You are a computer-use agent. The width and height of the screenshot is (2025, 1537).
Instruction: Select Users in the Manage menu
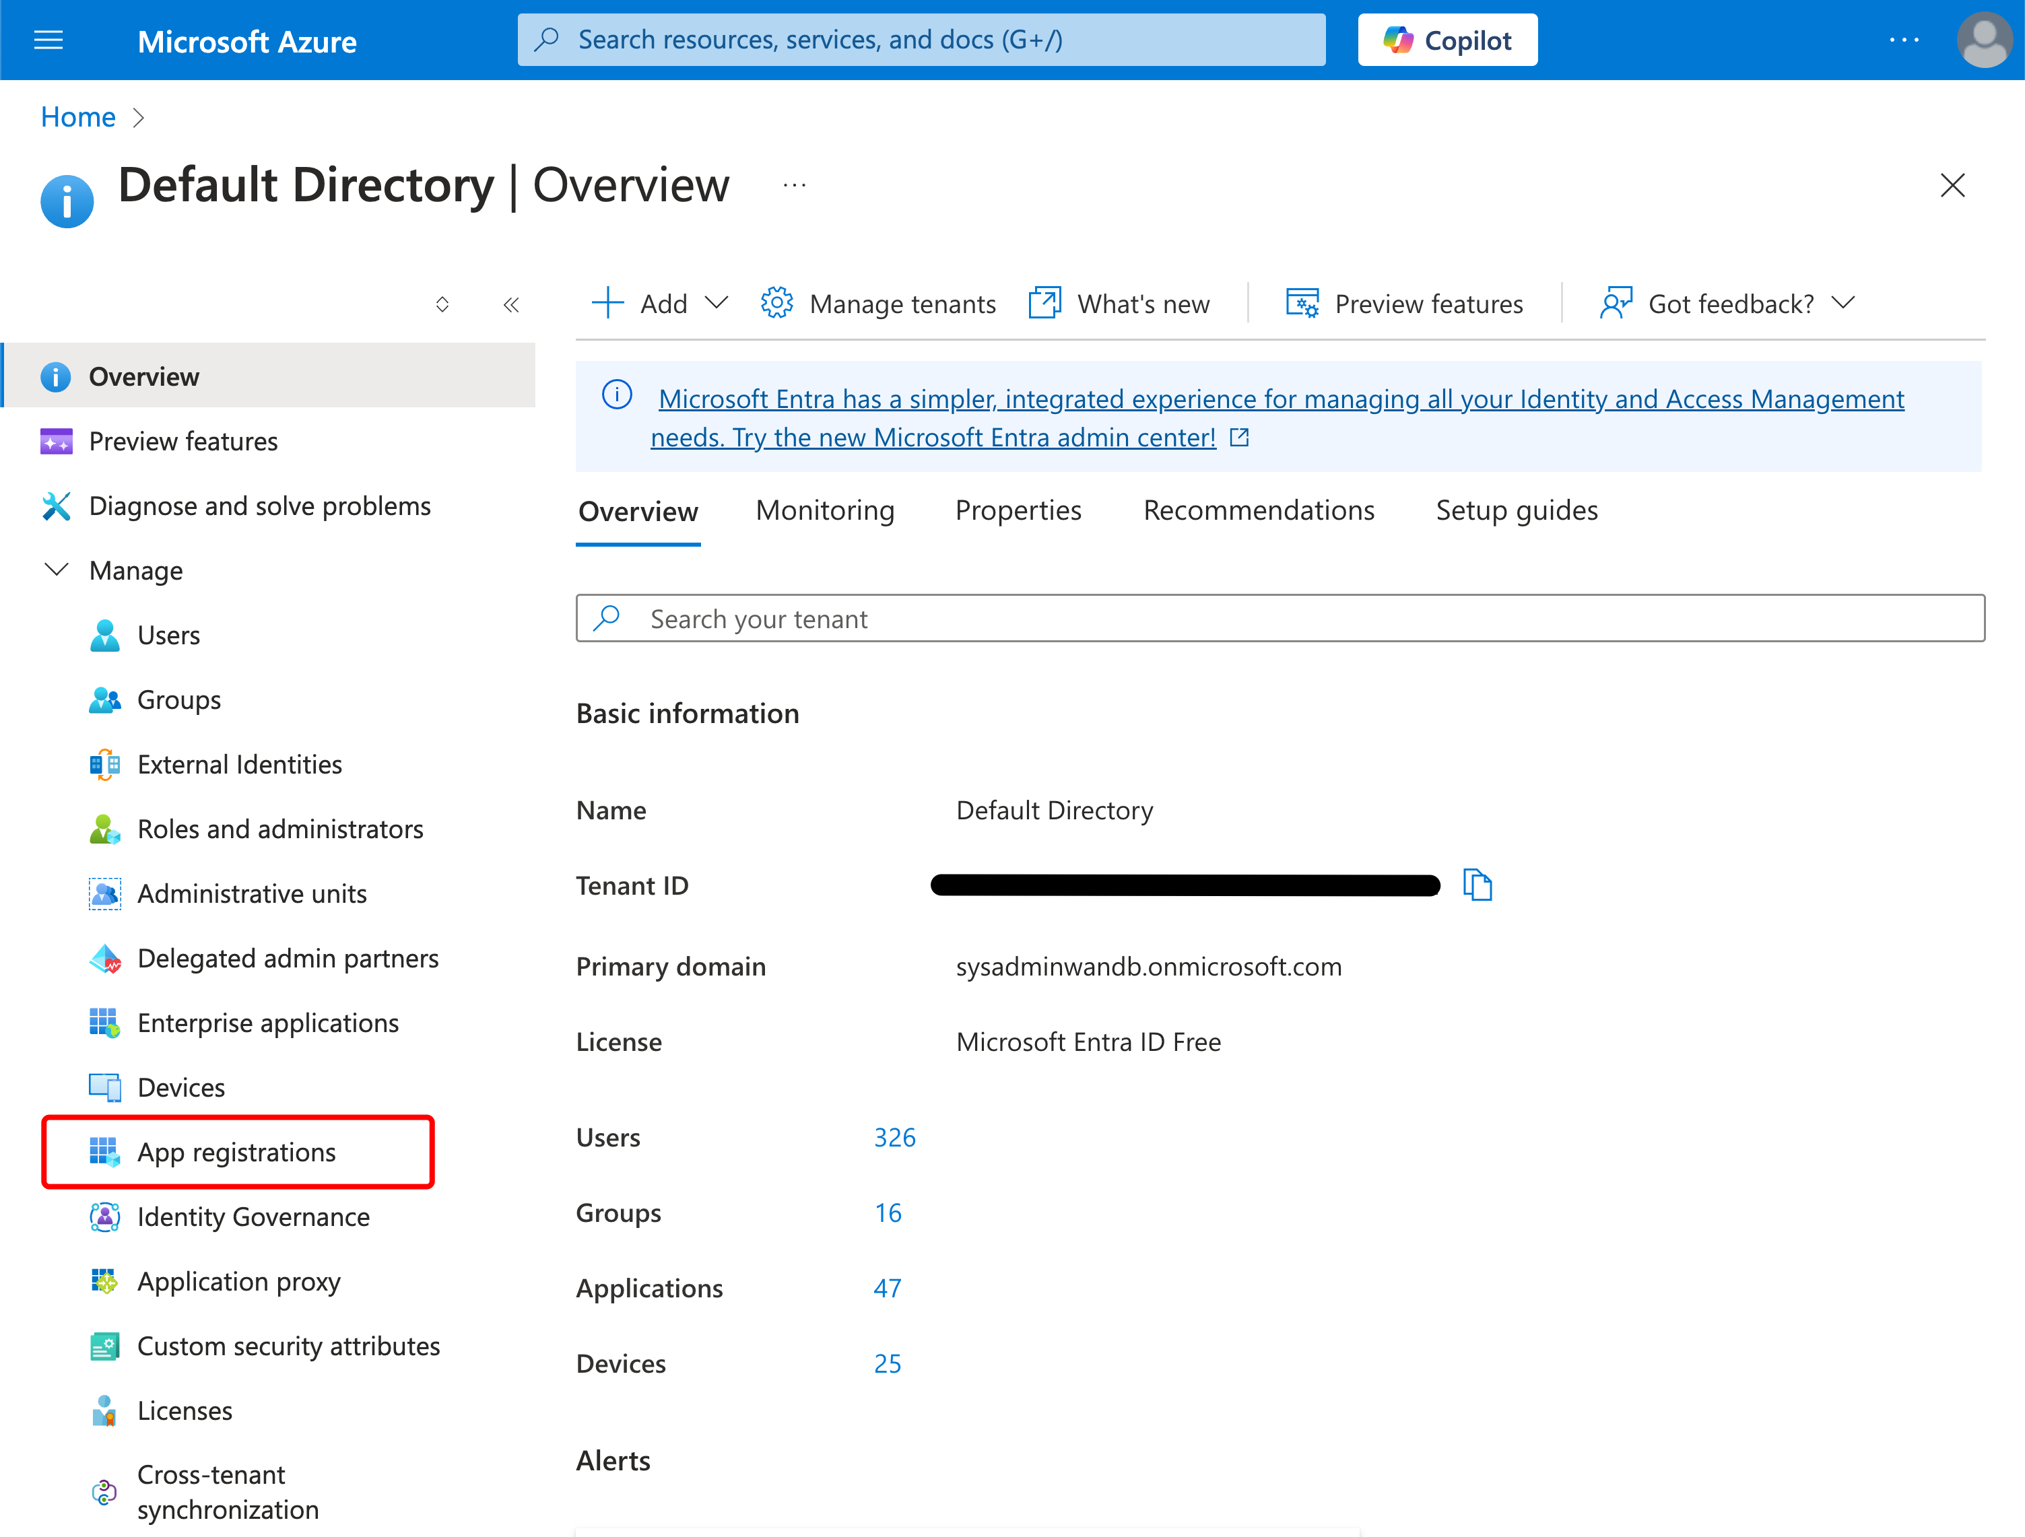click(x=168, y=634)
